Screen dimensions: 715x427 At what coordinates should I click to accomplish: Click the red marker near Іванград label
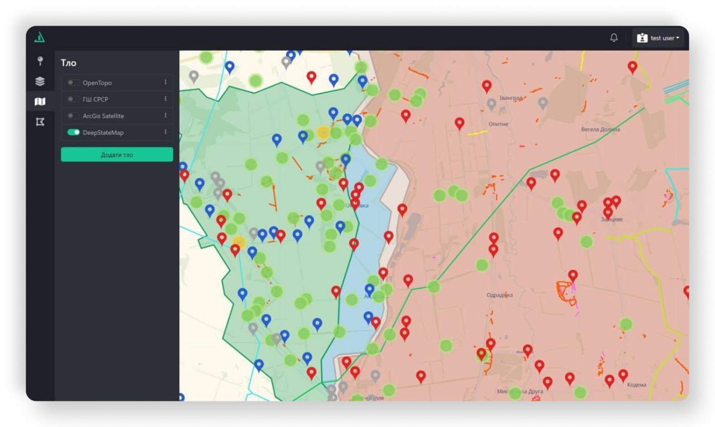[x=487, y=86]
